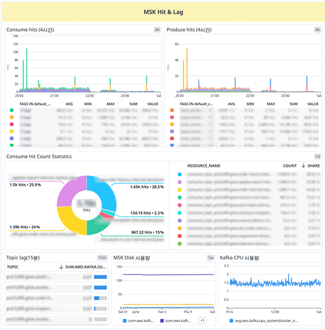This screenshot has width=325, height=330.
Task: Click the fully gray empty bar in Topic lag
Action: (x=100, y=319)
